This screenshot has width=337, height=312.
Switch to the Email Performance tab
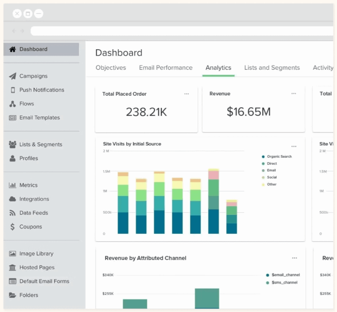click(x=166, y=68)
